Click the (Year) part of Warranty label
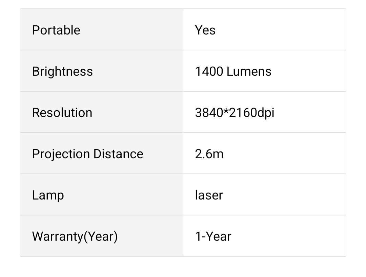Viewport: 366px width, 277px height. (x=101, y=236)
